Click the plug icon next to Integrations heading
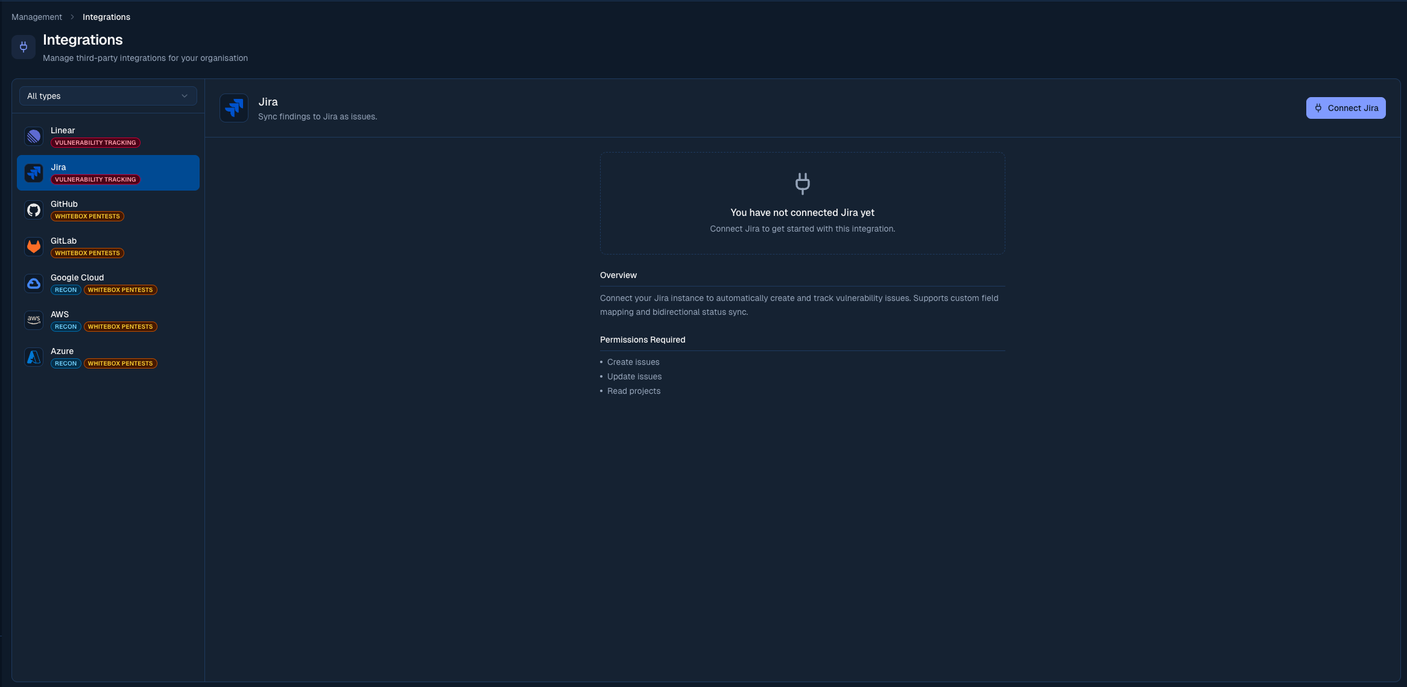This screenshot has height=687, width=1407. [x=23, y=46]
